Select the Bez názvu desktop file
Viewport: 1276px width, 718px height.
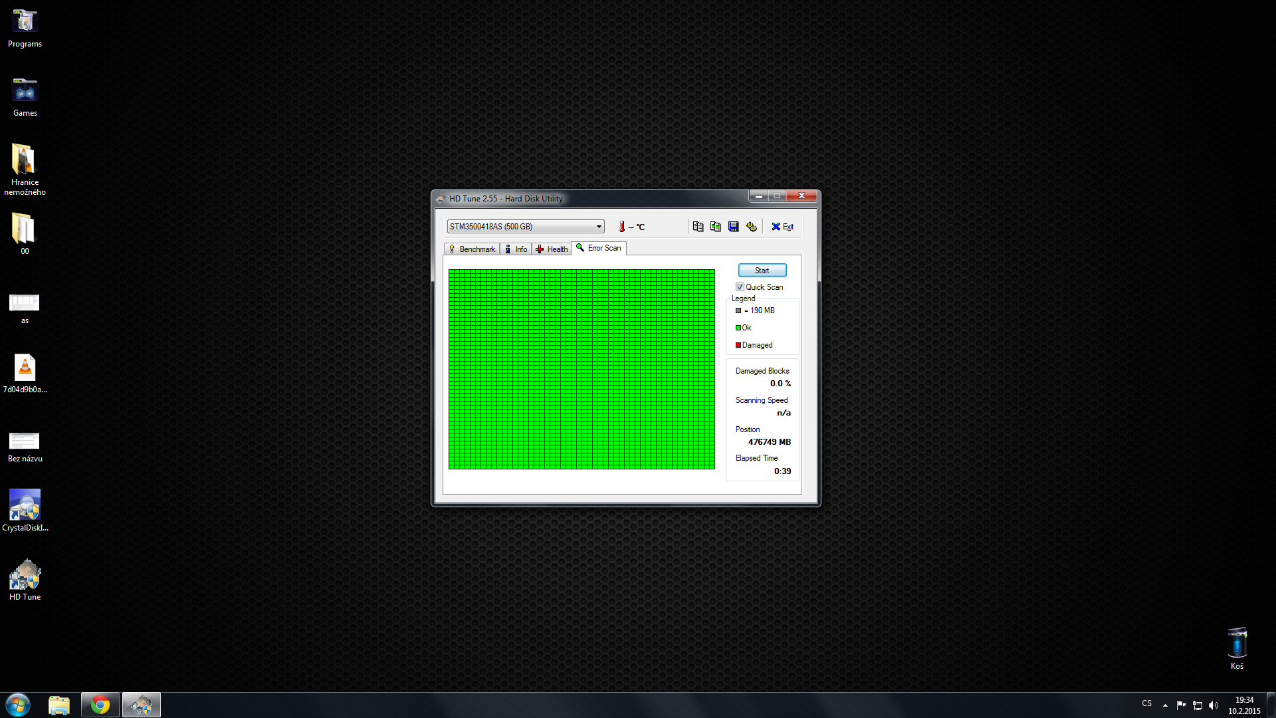coord(25,446)
